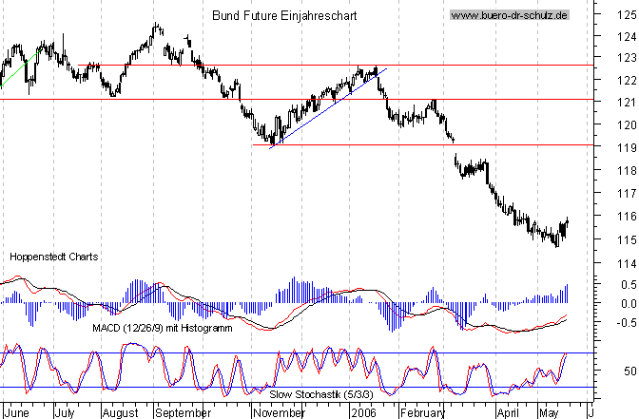This screenshot has width=639, height=419.
Task: Click the April month label
Action: (x=508, y=413)
